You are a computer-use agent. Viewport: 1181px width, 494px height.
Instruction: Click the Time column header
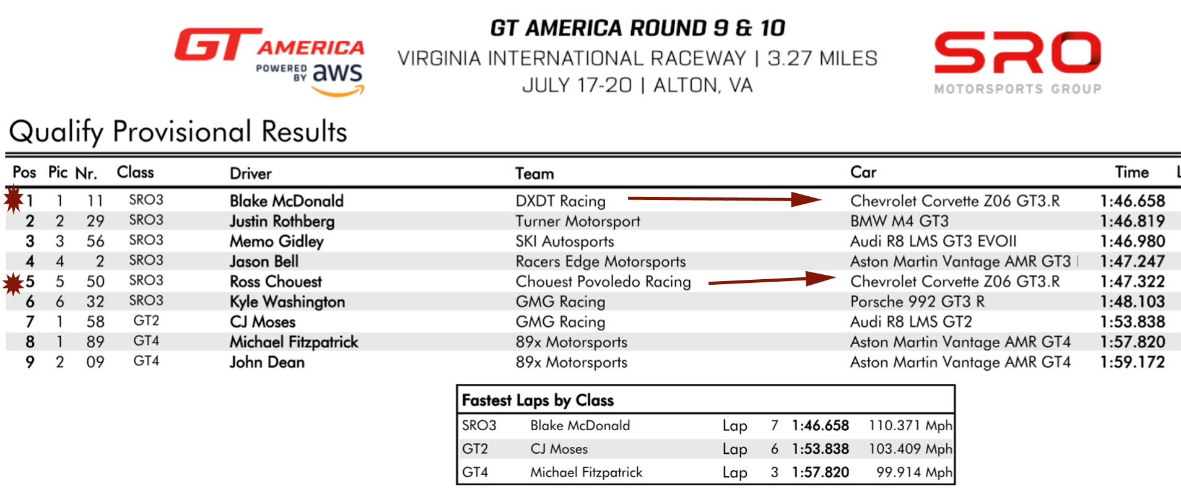pyautogui.click(x=1131, y=172)
